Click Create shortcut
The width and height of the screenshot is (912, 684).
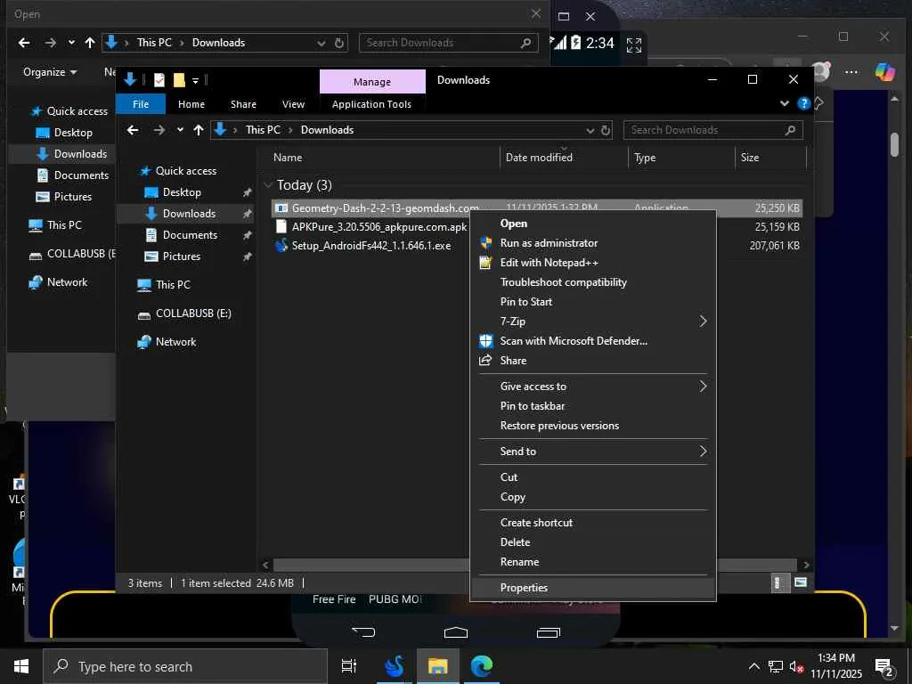(536, 522)
